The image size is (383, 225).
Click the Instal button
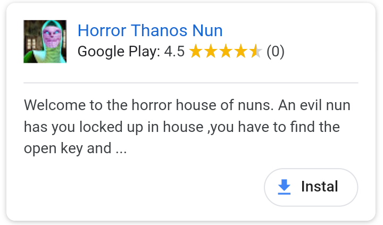click(x=311, y=187)
